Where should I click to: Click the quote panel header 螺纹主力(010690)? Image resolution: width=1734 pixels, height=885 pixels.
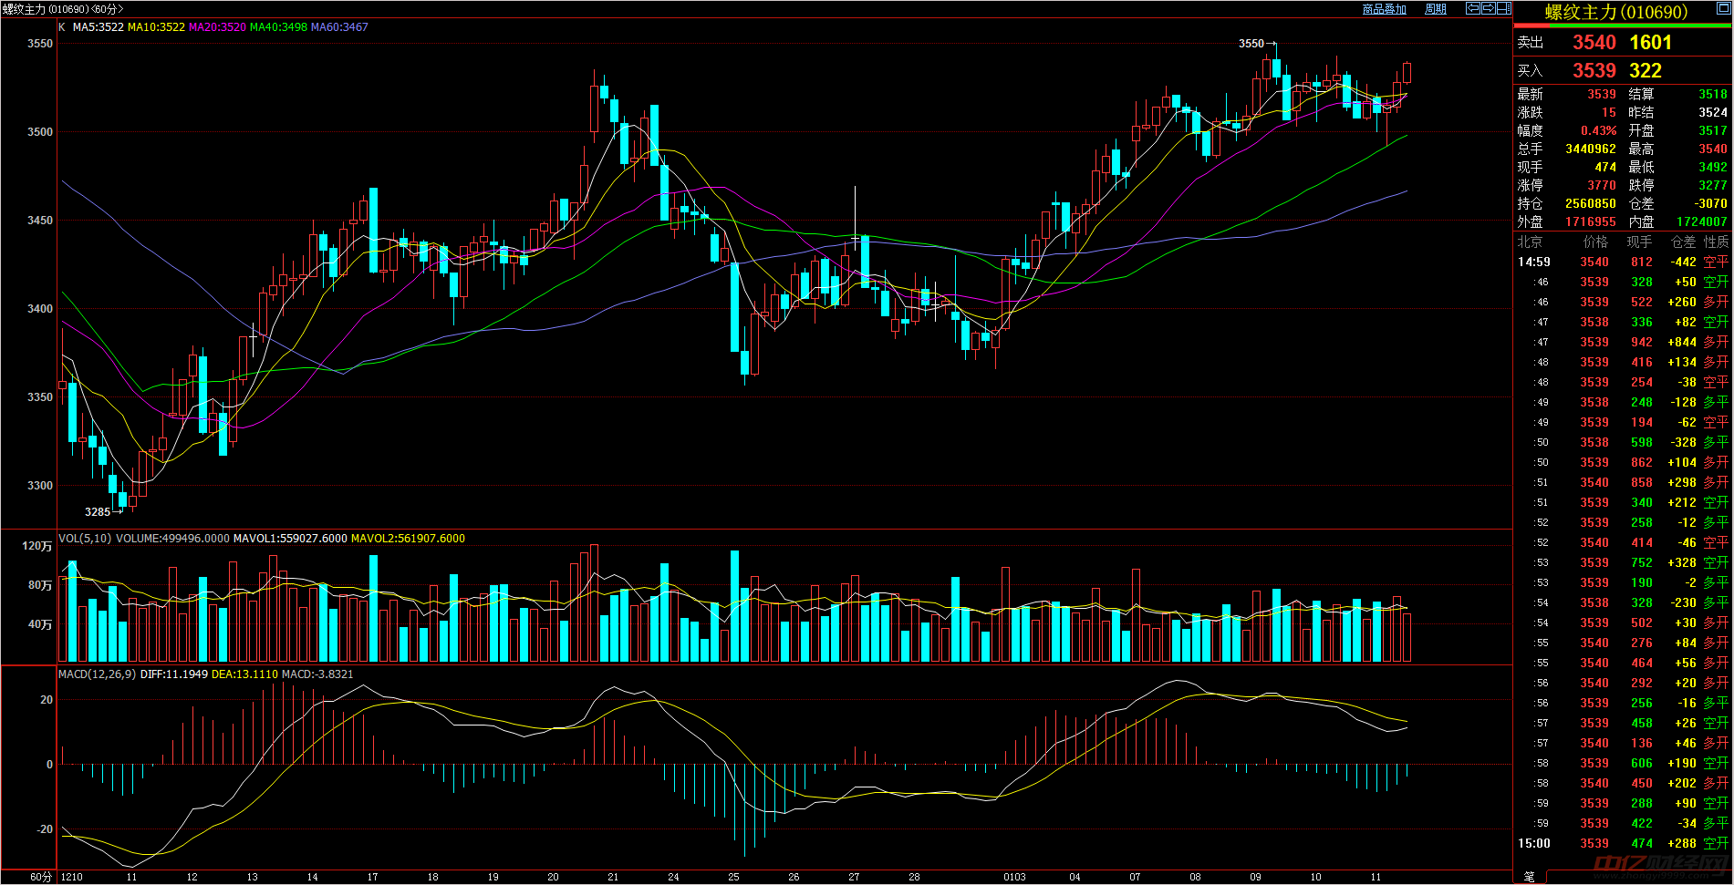point(1615,13)
